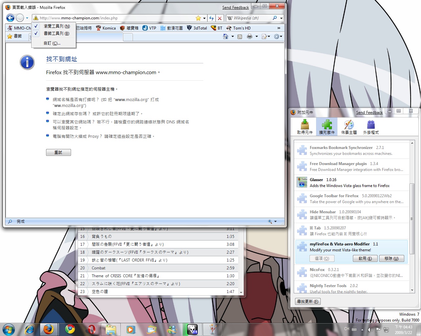Open Google Chrome from the taskbar
This screenshot has width=421, height=336.
click(x=70, y=329)
